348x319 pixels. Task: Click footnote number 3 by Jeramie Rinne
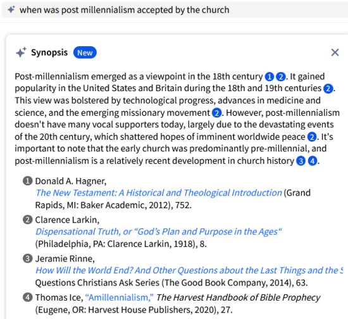point(27,258)
